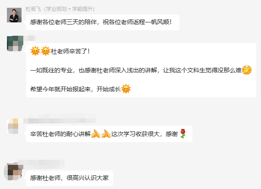
Task: Click message 感谢杜老师,很高兴认识大家
Action: (69, 178)
